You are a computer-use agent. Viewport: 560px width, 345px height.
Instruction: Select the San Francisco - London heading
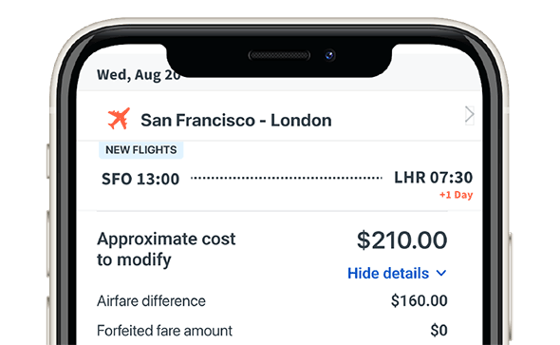point(236,120)
